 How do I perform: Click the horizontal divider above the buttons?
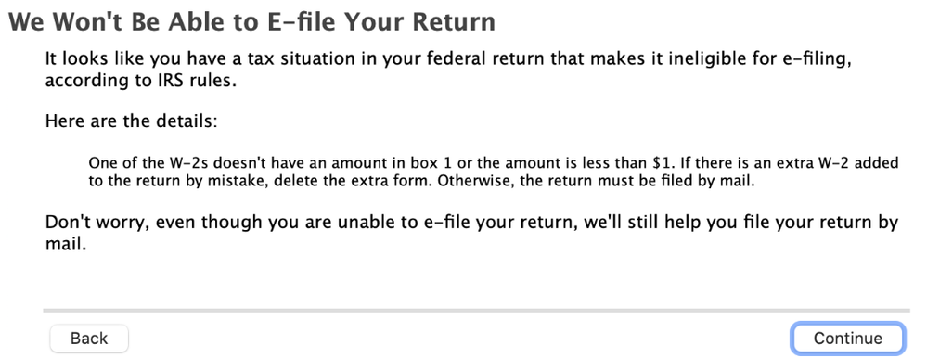click(x=477, y=310)
